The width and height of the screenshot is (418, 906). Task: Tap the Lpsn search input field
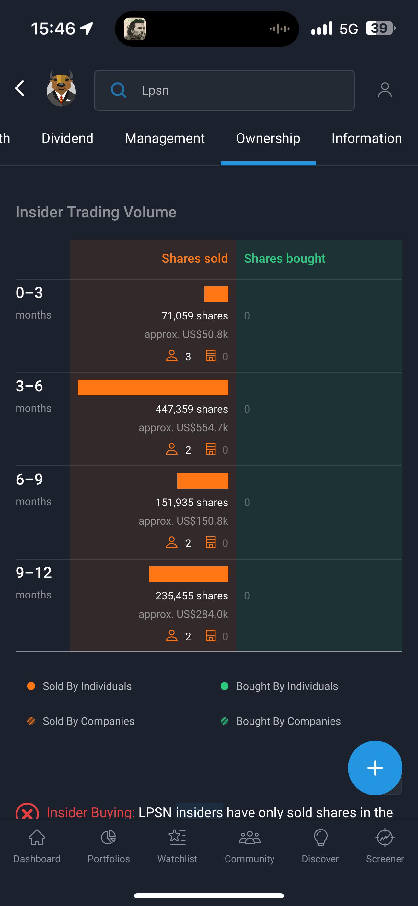225,90
